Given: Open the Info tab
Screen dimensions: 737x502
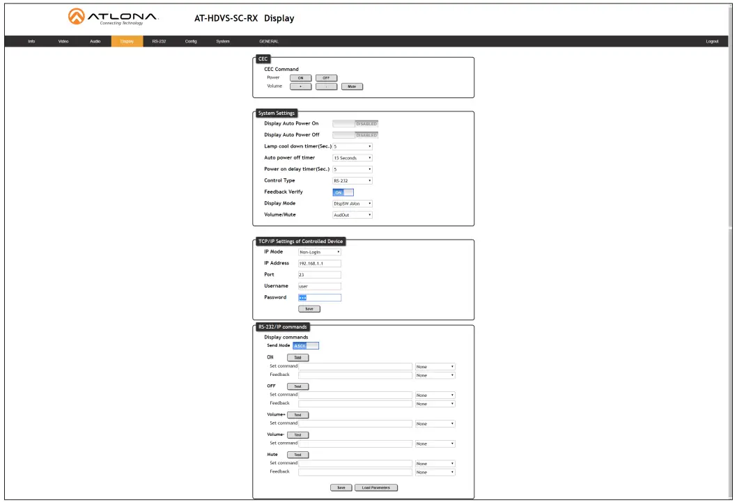Looking at the screenshot, I should click(31, 41).
